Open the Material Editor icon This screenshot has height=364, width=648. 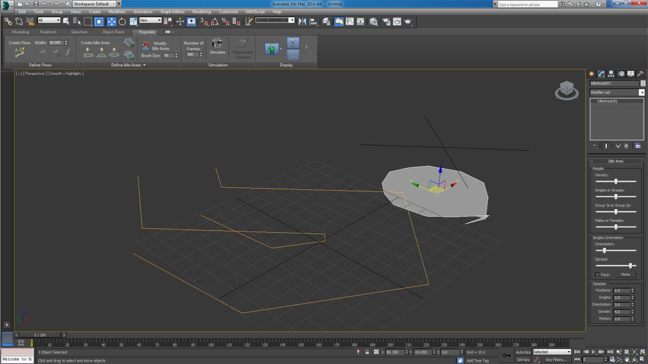[373, 21]
